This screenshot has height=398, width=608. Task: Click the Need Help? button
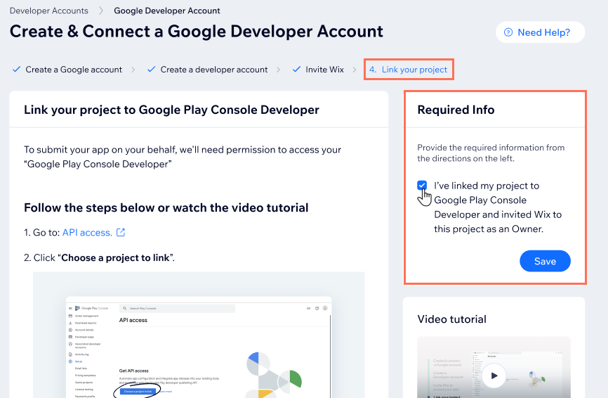click(x=540, y=32)
